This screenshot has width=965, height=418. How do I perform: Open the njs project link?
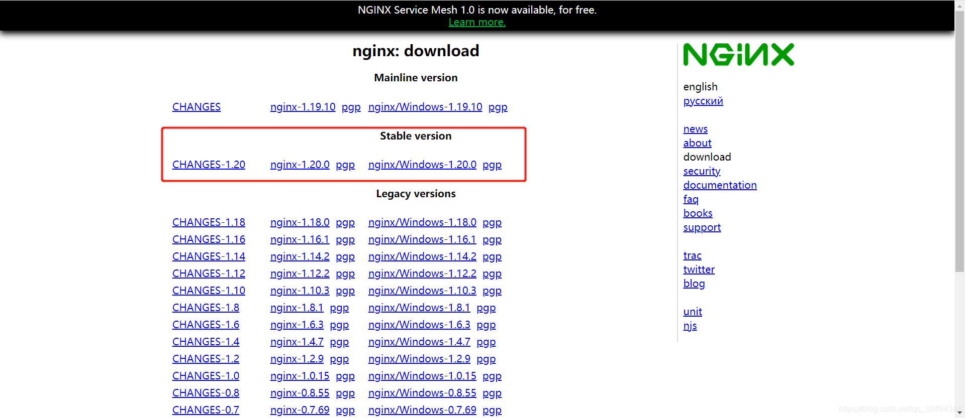pyautogui.click(x=690, y=326)
